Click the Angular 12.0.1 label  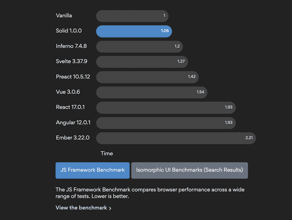[x=73, y=123]
